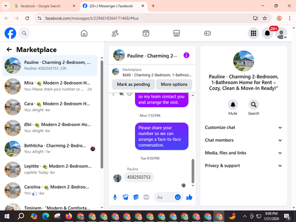Screen dimensions: 296x222
Task: Click the 4582503753 message bubble
Action: 139,177
